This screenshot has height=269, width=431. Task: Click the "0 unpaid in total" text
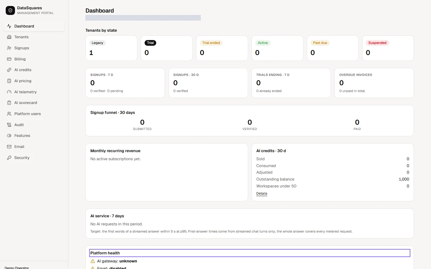tap(352, 91)
